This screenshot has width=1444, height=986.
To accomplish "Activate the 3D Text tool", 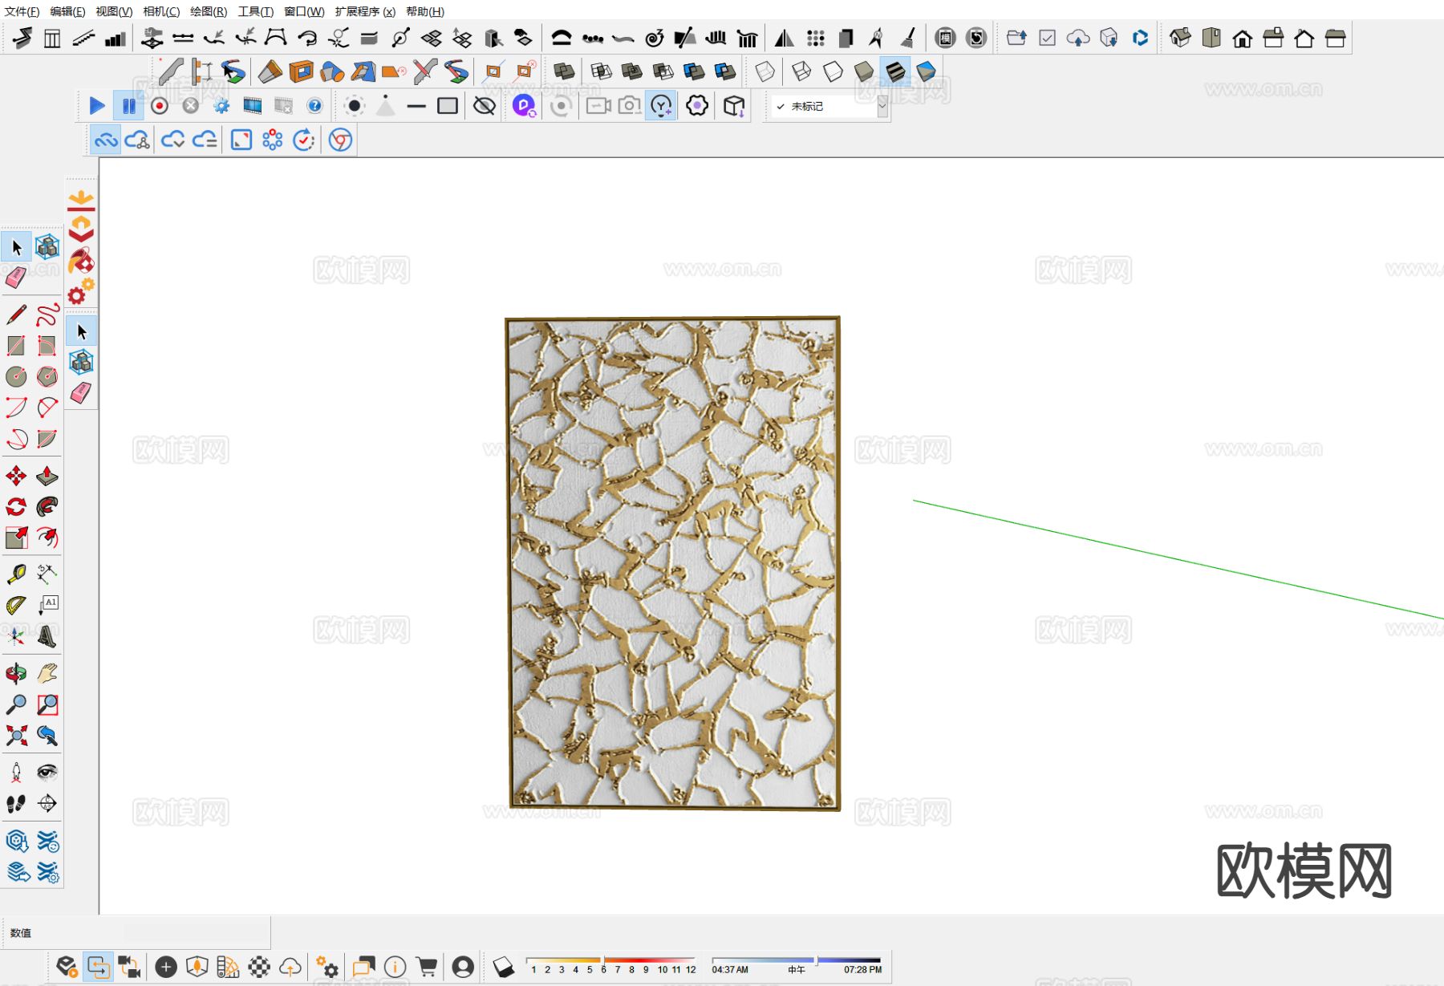I will point(47,636).
